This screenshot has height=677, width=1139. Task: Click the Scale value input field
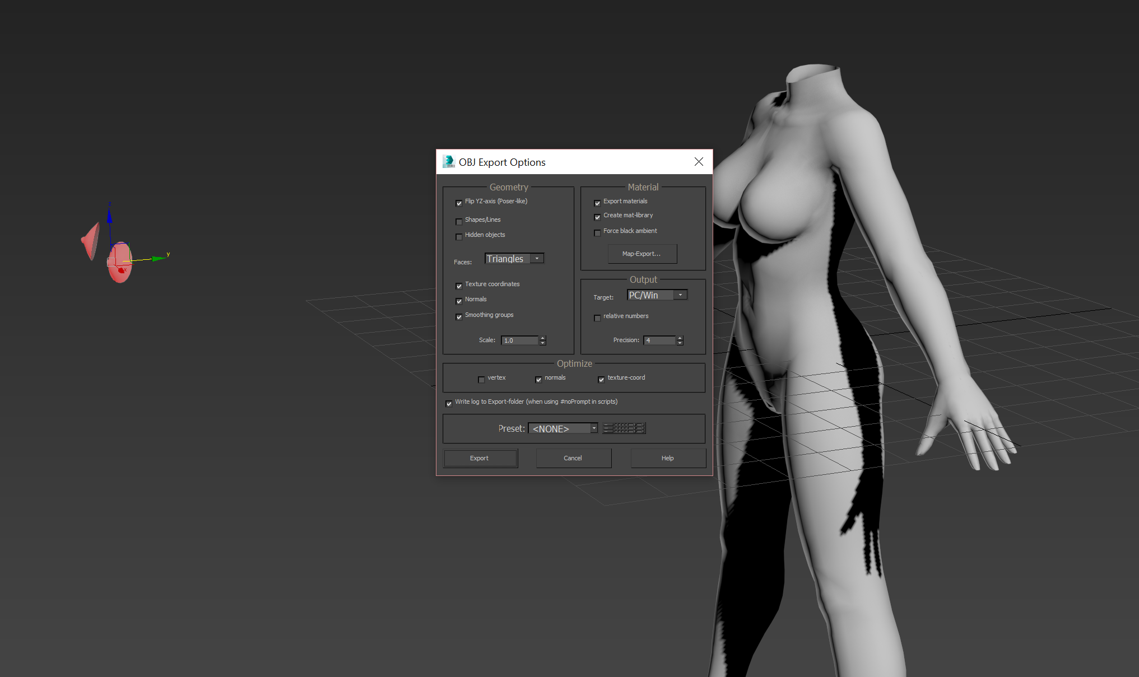pos(520,340)
